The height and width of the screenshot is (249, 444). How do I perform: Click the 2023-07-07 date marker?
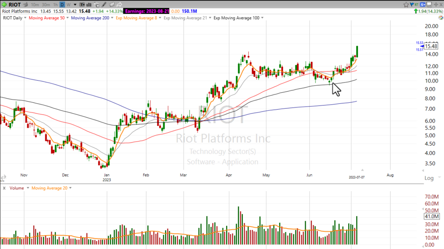tap(357, 177)
